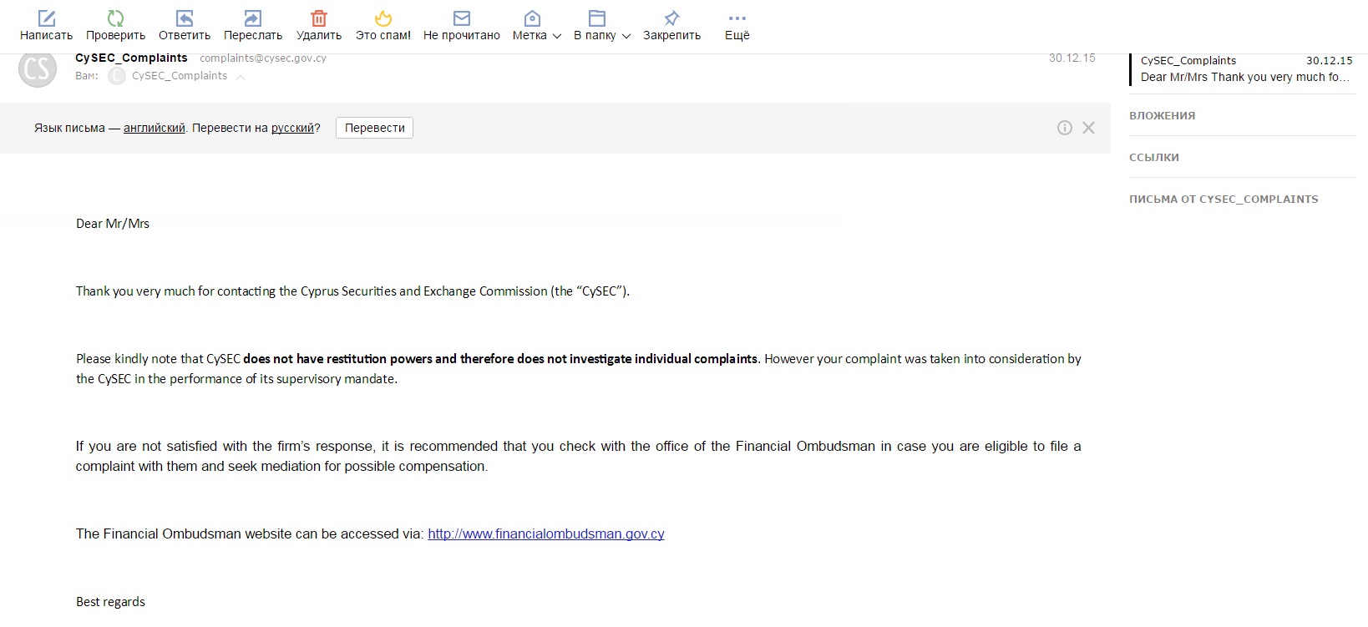Click the русский target language link
Viewport: 1368px width, 627px height.
tap(292, 128)
